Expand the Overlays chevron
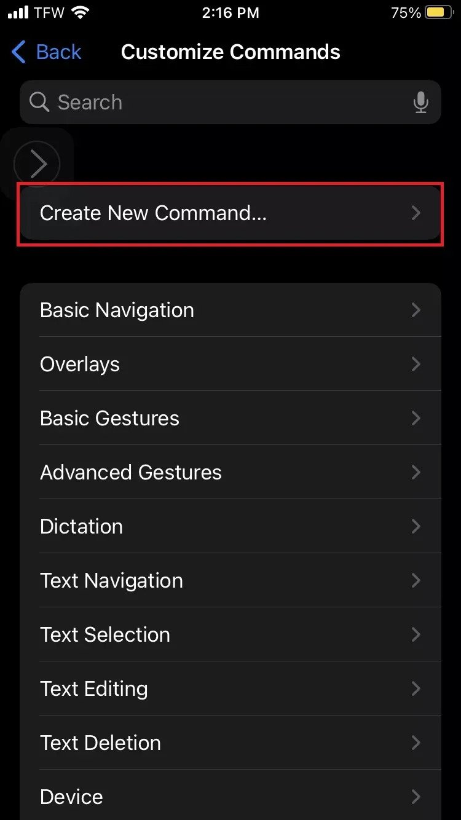 click(x=416, y=364)
